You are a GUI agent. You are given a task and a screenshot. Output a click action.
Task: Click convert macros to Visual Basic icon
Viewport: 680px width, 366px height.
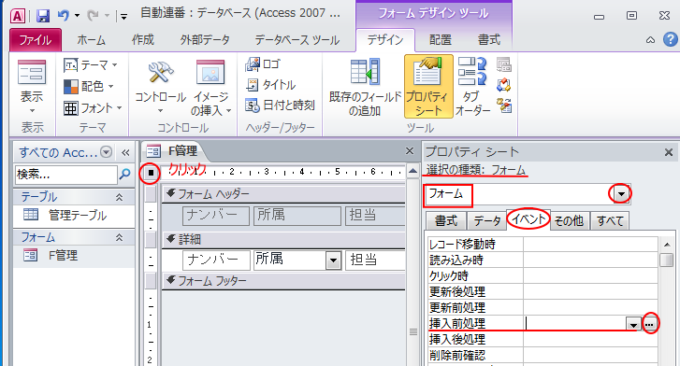(x=504, y=106)
